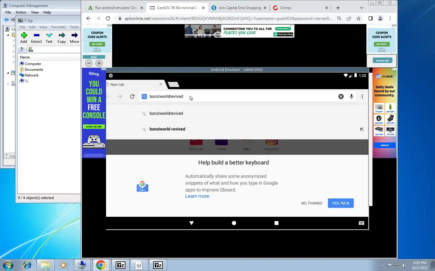Open the Android browser three-dot menu
Viewport: 435px width, 271px height.
point(362,96)
